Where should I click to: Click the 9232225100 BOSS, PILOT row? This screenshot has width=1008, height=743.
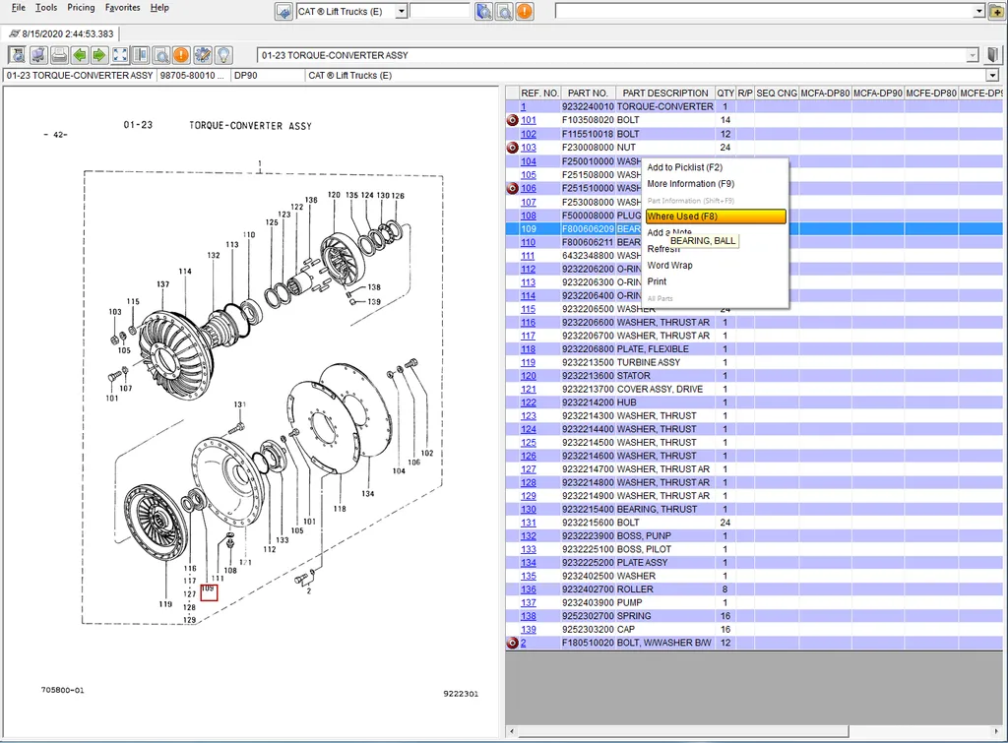click(754, 549)
